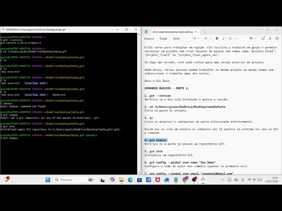Open the list style dropdown in Notepad
The height and width of the screenshot is (211, 282).
coord(208,38)
